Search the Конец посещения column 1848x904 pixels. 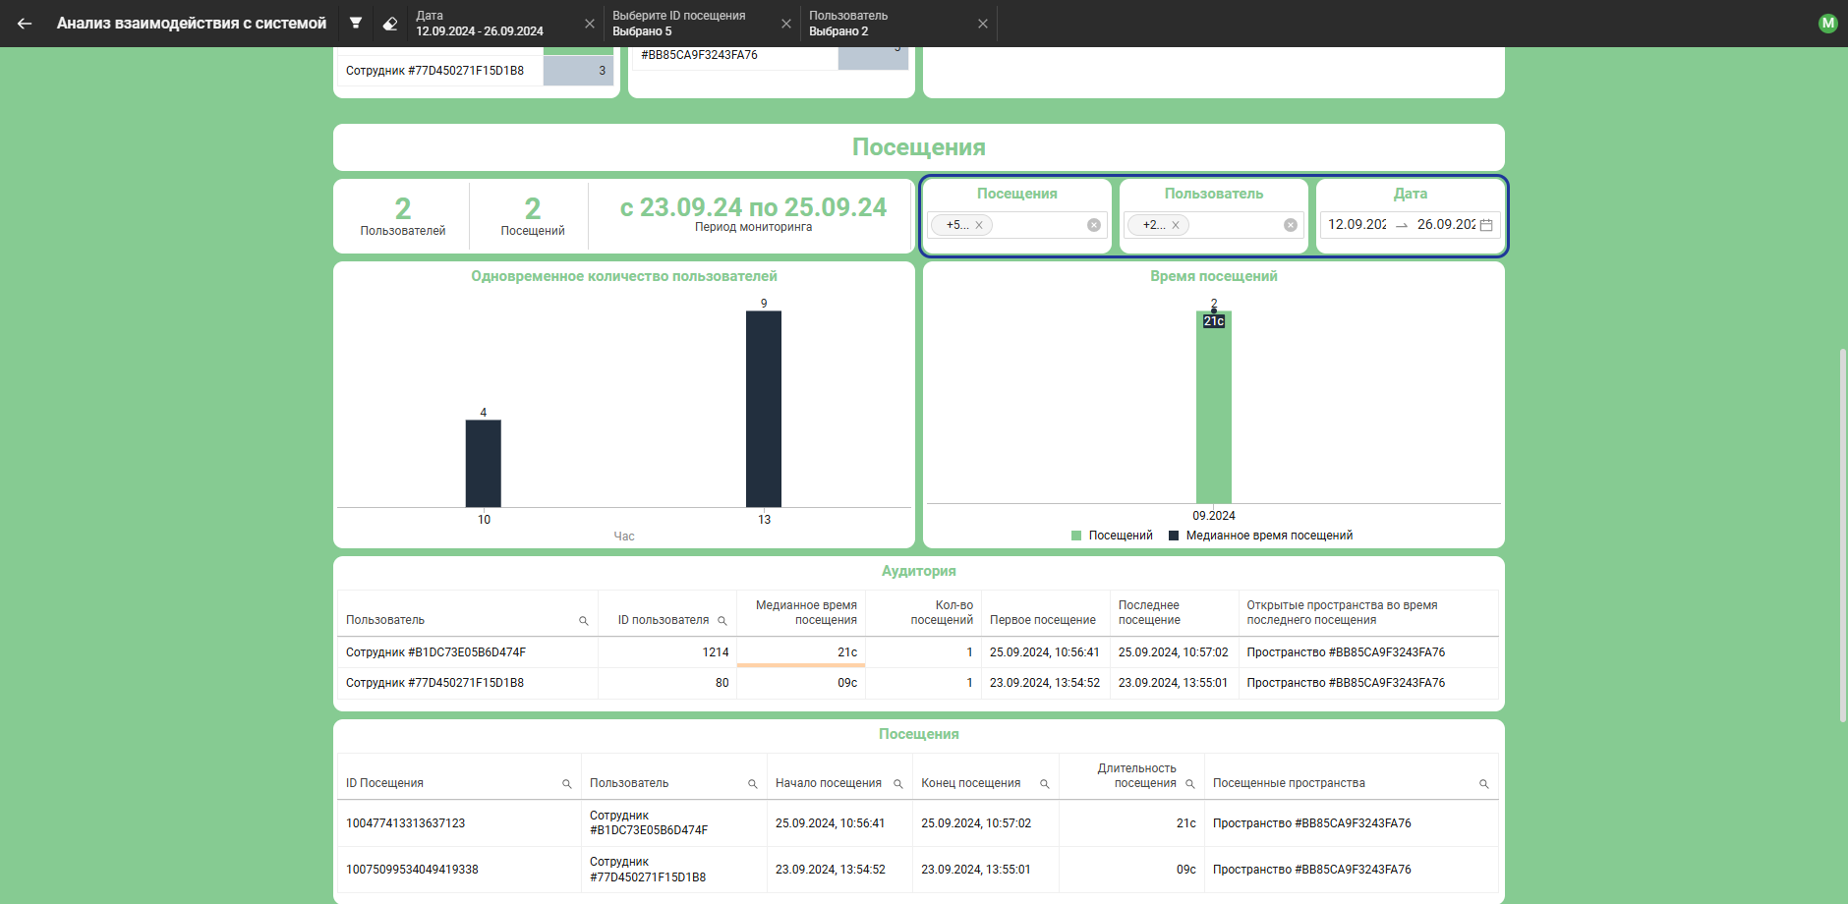click(1045, 784)
